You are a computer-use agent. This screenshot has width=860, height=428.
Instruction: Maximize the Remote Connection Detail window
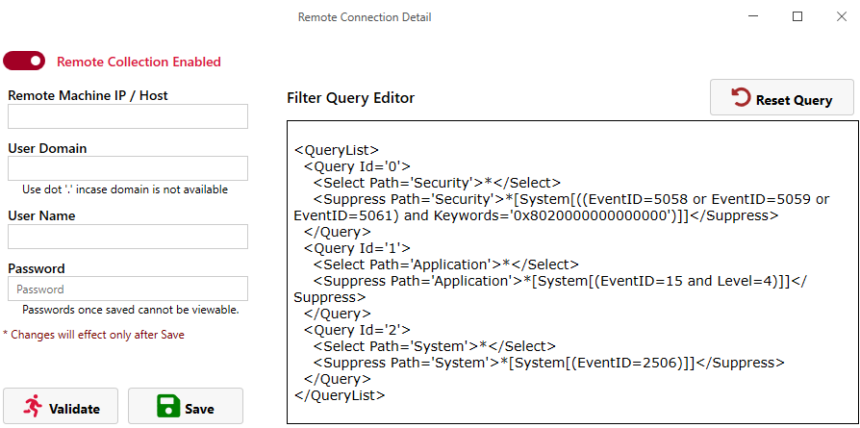pos(797,16)
